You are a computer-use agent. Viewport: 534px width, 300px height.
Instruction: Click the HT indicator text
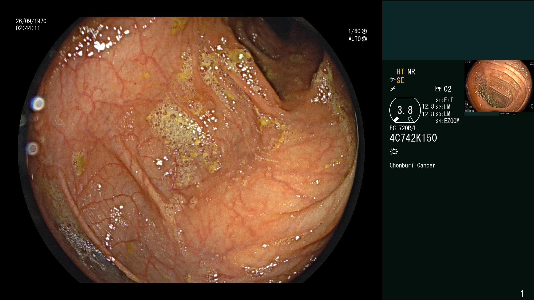(400, 72)
